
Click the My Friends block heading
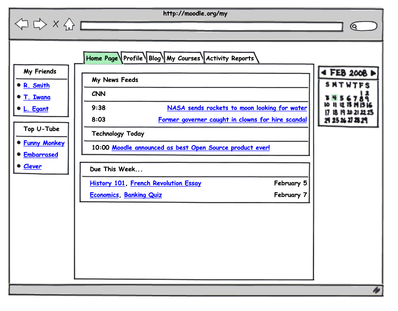tap(40, 72)
